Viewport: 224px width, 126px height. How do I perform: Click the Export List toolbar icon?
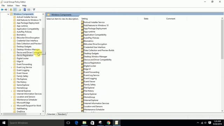click(x=20, y=9)
